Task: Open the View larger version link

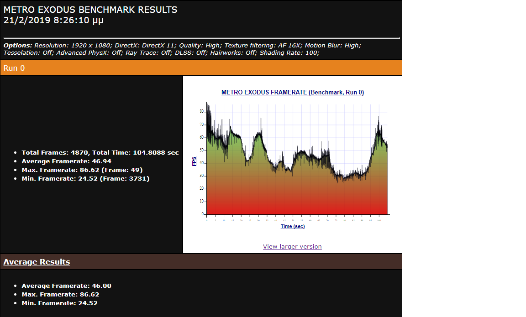Action: tap(292, 247)
